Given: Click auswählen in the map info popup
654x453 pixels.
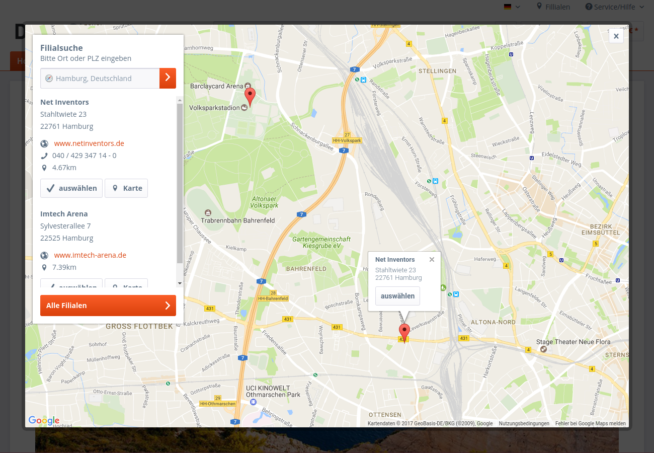Looking at the screenshot, I should coord(397,296).
